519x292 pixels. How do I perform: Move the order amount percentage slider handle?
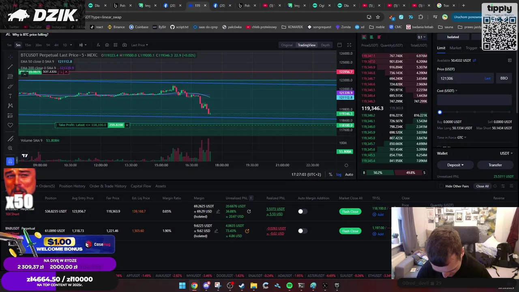[x=440, y=112]
